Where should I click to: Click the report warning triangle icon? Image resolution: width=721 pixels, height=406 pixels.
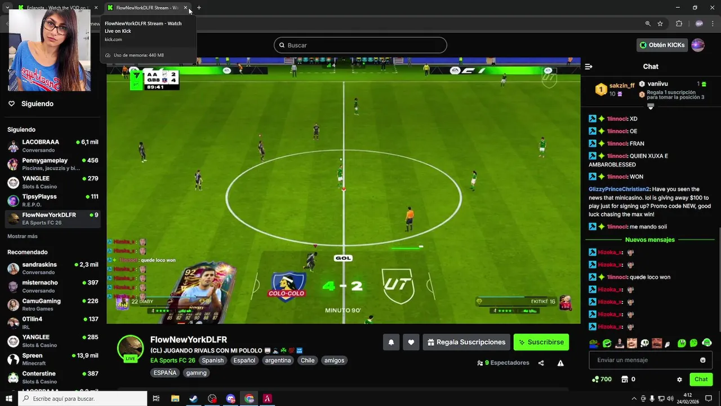(560, 363)
